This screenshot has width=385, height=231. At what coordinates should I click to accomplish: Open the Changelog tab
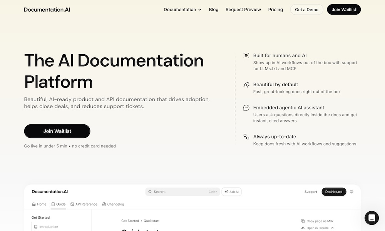tap(113, 204)
